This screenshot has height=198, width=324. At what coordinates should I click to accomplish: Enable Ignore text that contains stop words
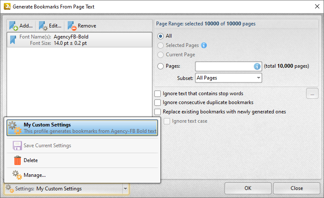pos(158,93)
